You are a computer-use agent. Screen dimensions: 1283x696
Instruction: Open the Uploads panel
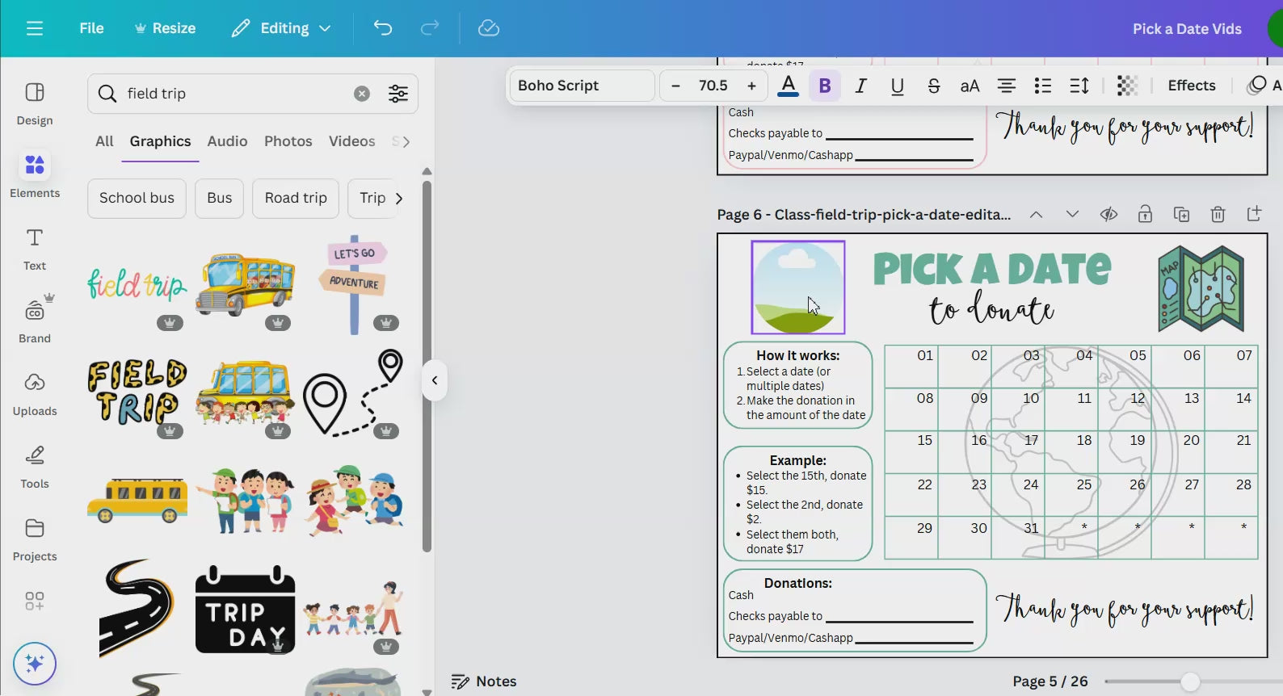(35, 393)
